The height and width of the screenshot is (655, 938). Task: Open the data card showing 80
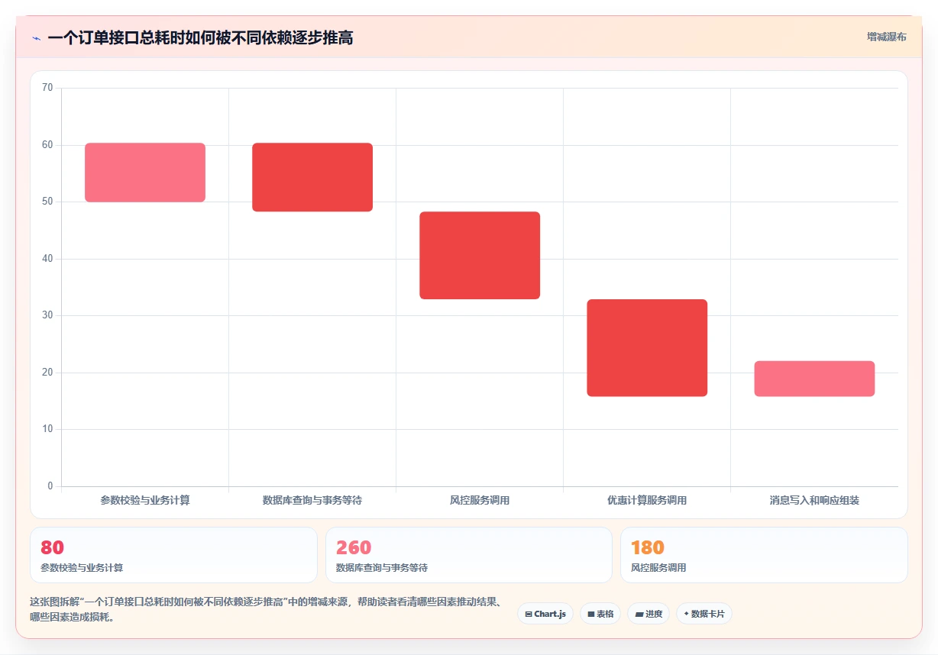click(x=173, y=555)
